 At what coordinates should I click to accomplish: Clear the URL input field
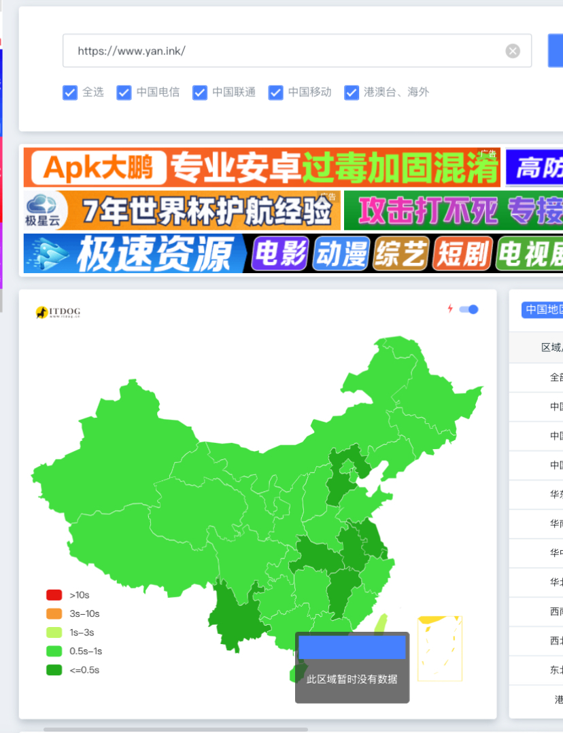click(x=513, y=51)
